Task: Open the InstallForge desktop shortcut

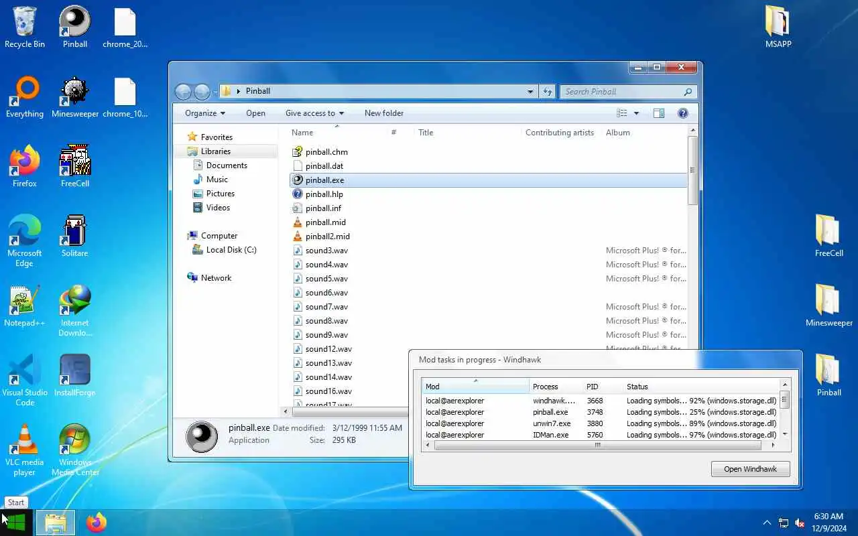Action: 75,375
